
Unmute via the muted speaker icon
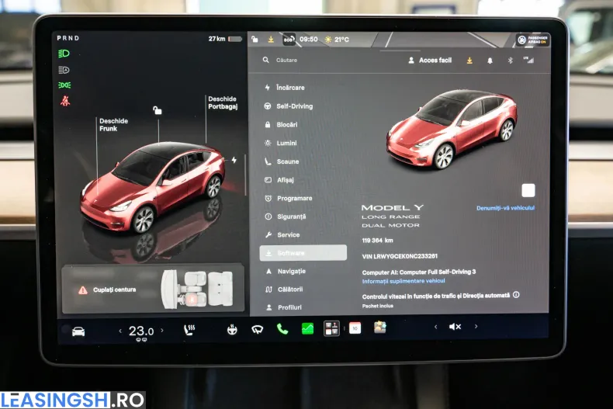(455, 327)
